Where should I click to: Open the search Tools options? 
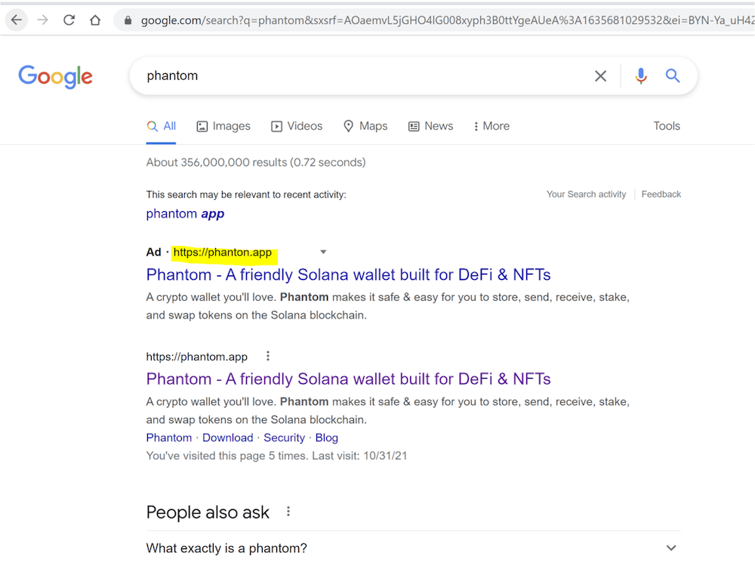click(x=667, y=126)
